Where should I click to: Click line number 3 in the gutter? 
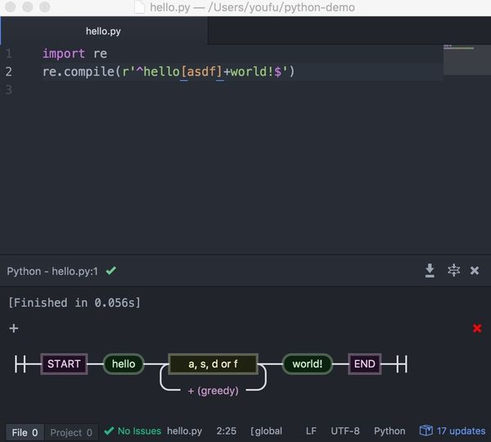pos(9,90)
